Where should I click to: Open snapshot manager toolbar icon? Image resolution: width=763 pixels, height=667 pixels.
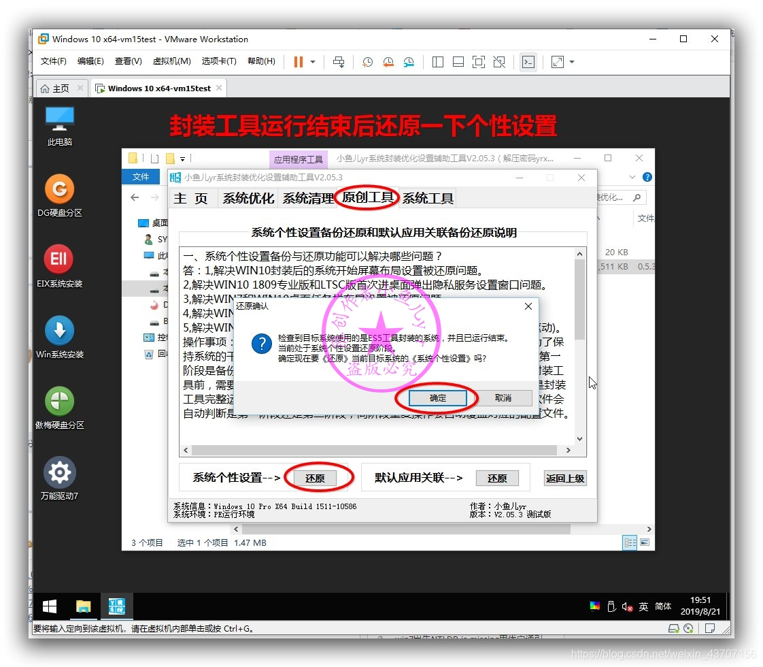point(409,62)
